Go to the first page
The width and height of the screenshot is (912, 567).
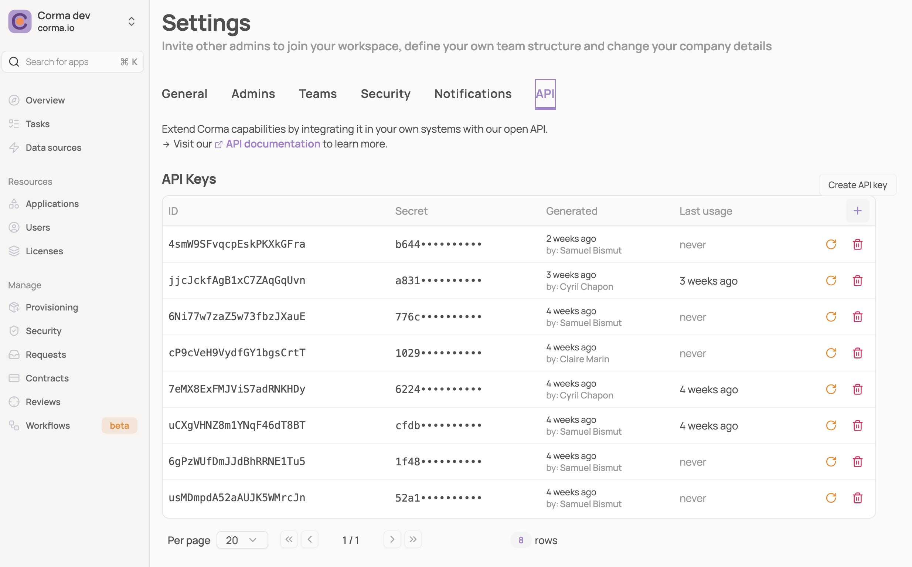pyautogui.click(x=289, y=539)
